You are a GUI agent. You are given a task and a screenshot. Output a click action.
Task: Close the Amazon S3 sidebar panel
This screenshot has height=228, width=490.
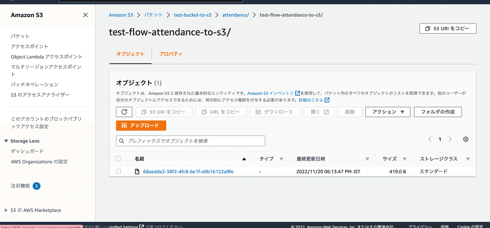click(85, 15)
